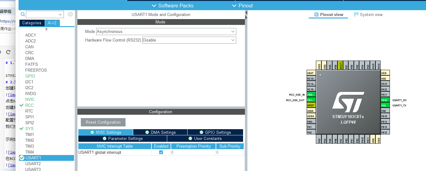Select I2C1 in peripheral list
This screenshot has height=171, width=426.
pos(29,82)
